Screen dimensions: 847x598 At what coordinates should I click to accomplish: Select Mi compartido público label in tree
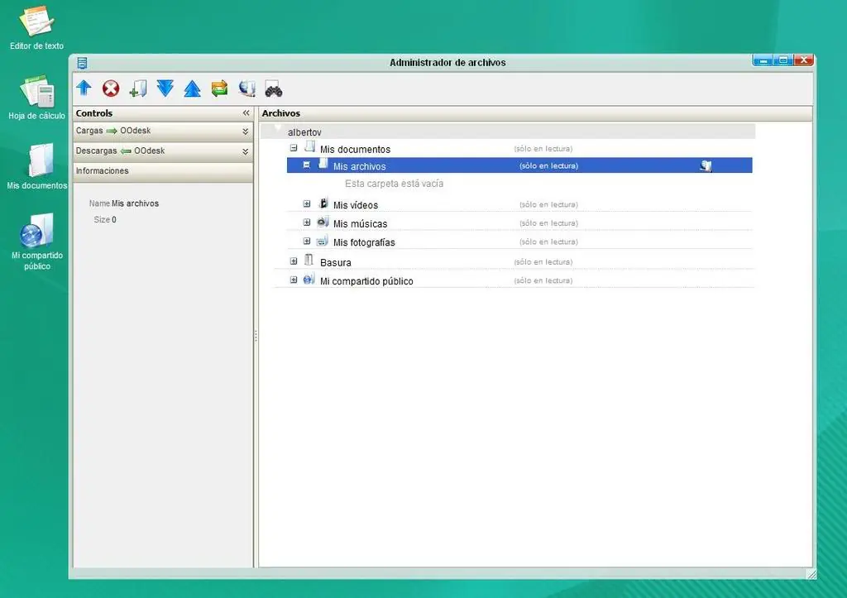pyautogui.click(x=366, y=281)
